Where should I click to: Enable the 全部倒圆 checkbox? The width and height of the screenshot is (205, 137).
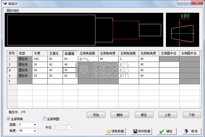click(45, 119)
